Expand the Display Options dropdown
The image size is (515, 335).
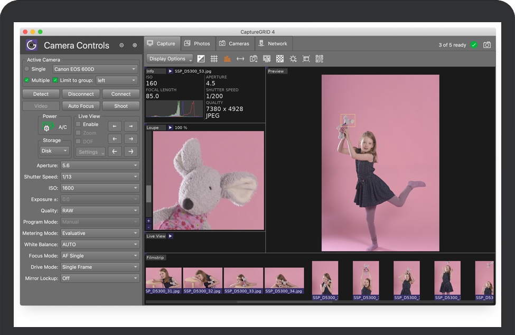coord(169,59)
